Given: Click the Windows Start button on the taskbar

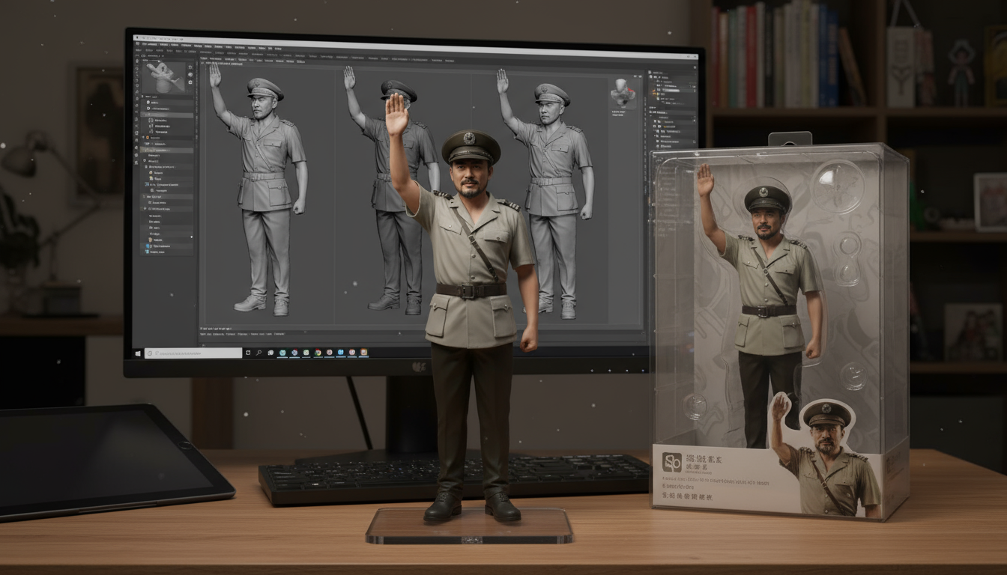Looking at the screenshot, I should coord(139,353).
